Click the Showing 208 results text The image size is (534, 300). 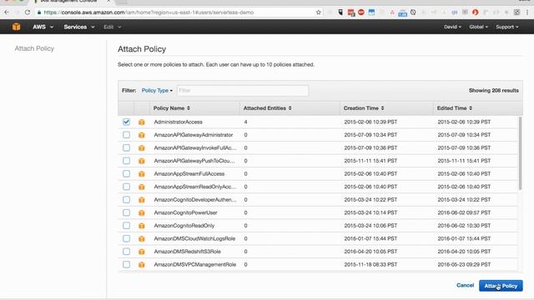(493, 91)
